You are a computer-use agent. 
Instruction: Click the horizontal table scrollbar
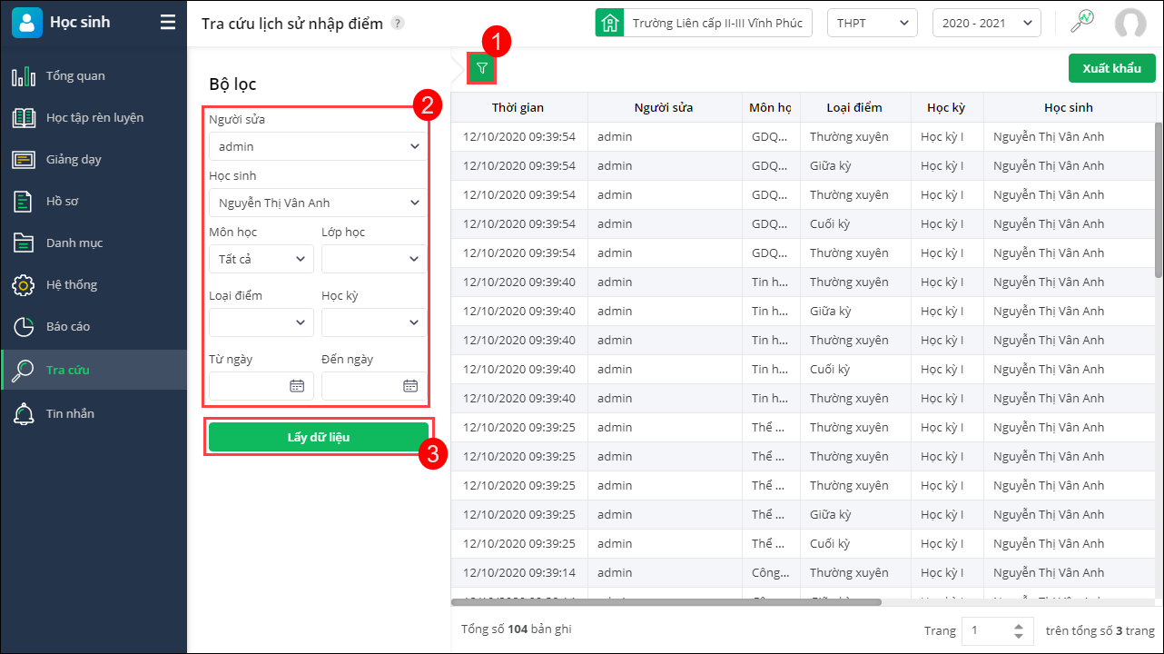coord(666,601)
